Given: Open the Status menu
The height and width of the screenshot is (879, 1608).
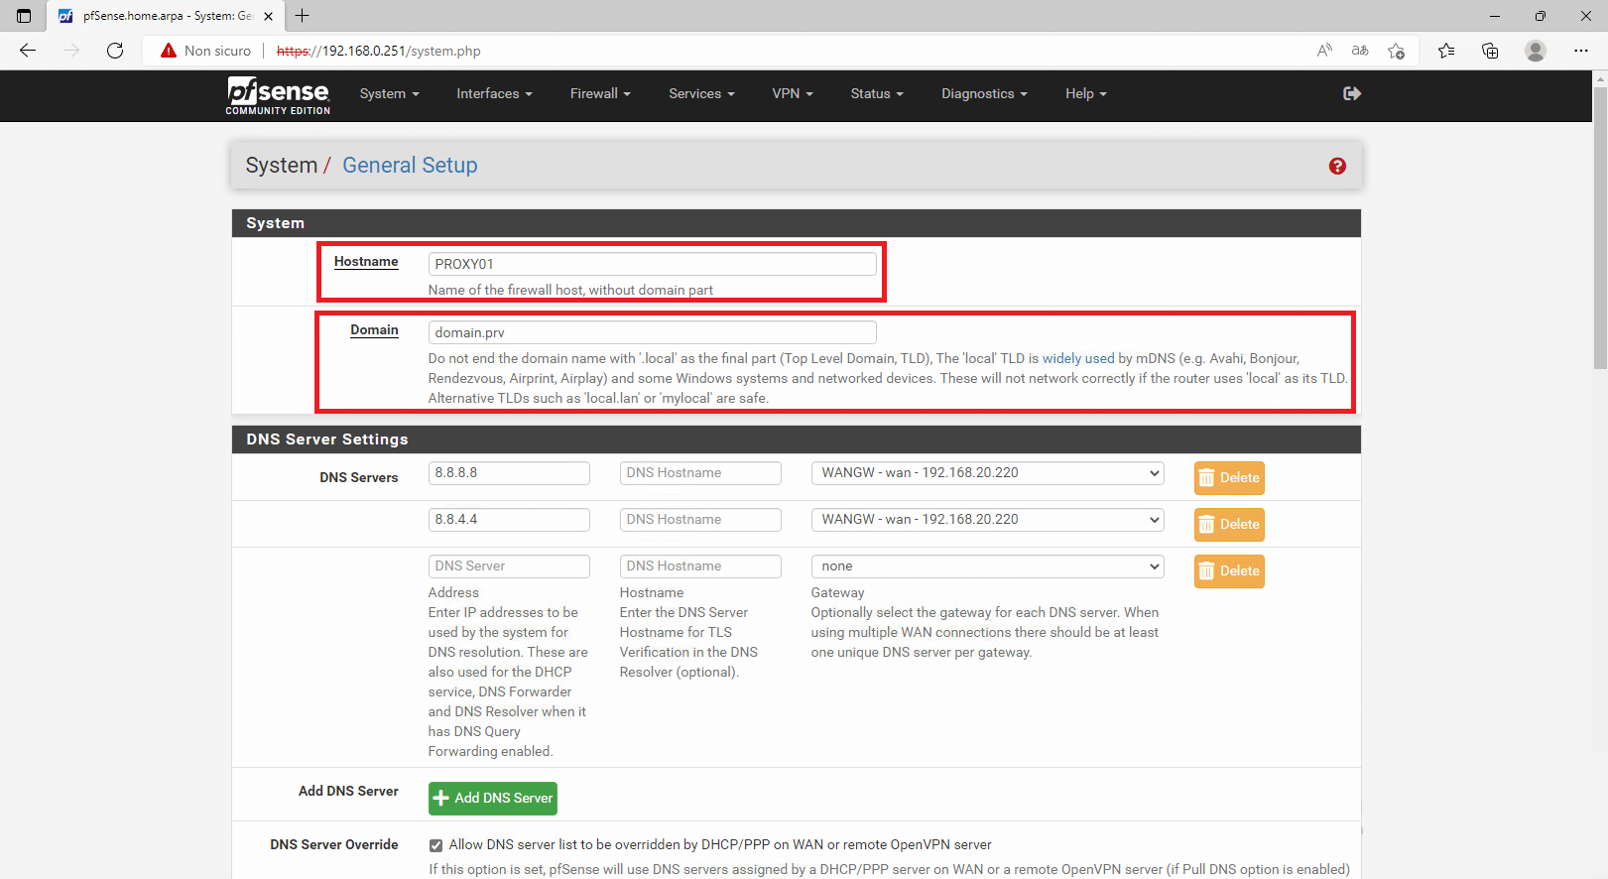Looking at the screenshot, I should click(877, 94).
